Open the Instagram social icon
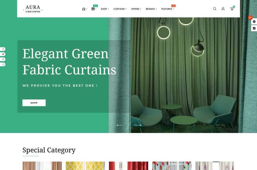Viewport: 257px width, 170px height. click(x=3, y=64)
